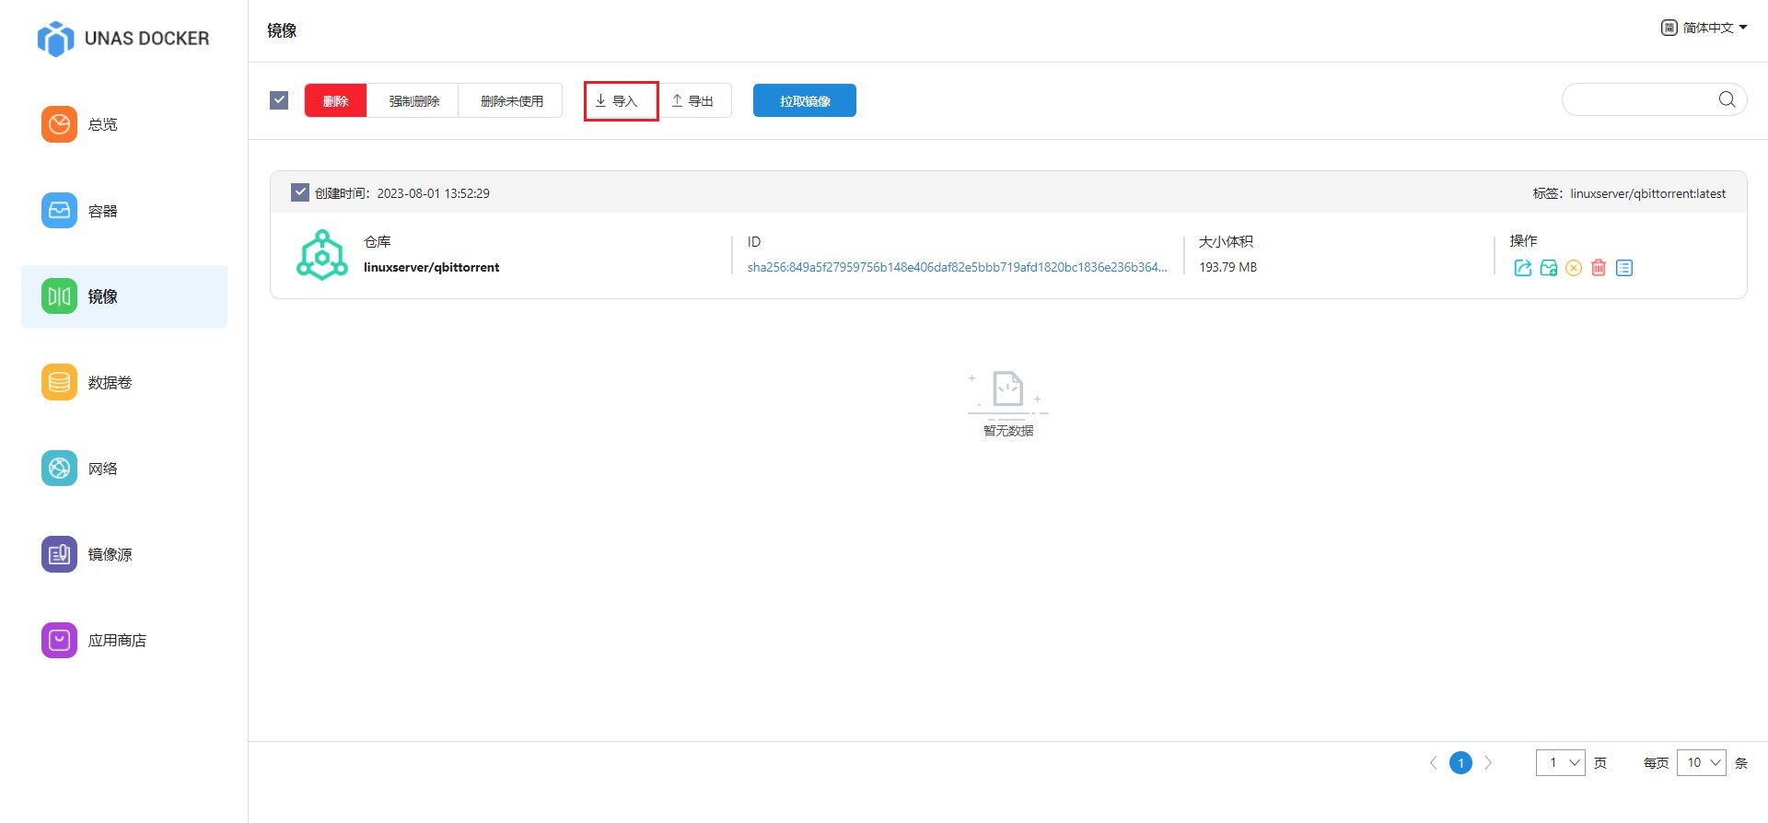Open the per-page count dropdown showing 10

(1701, 762)
